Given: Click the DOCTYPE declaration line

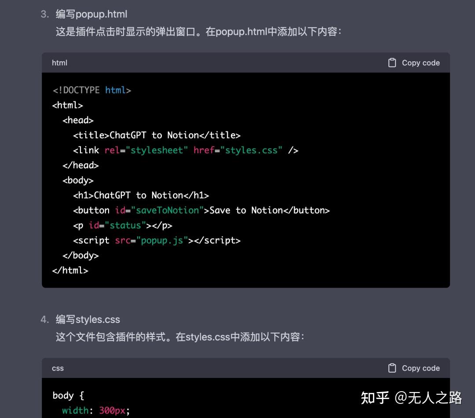Looking at the screenshot, I should pos(90,90).
